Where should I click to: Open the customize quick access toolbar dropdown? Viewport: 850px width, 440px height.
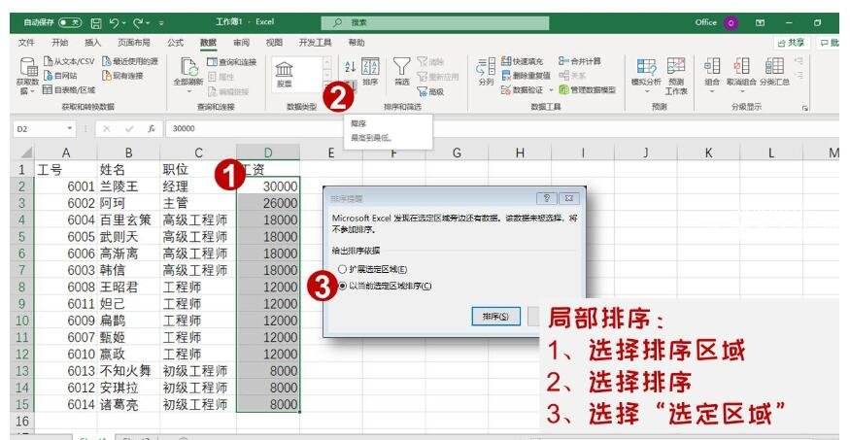click(161, 23)
